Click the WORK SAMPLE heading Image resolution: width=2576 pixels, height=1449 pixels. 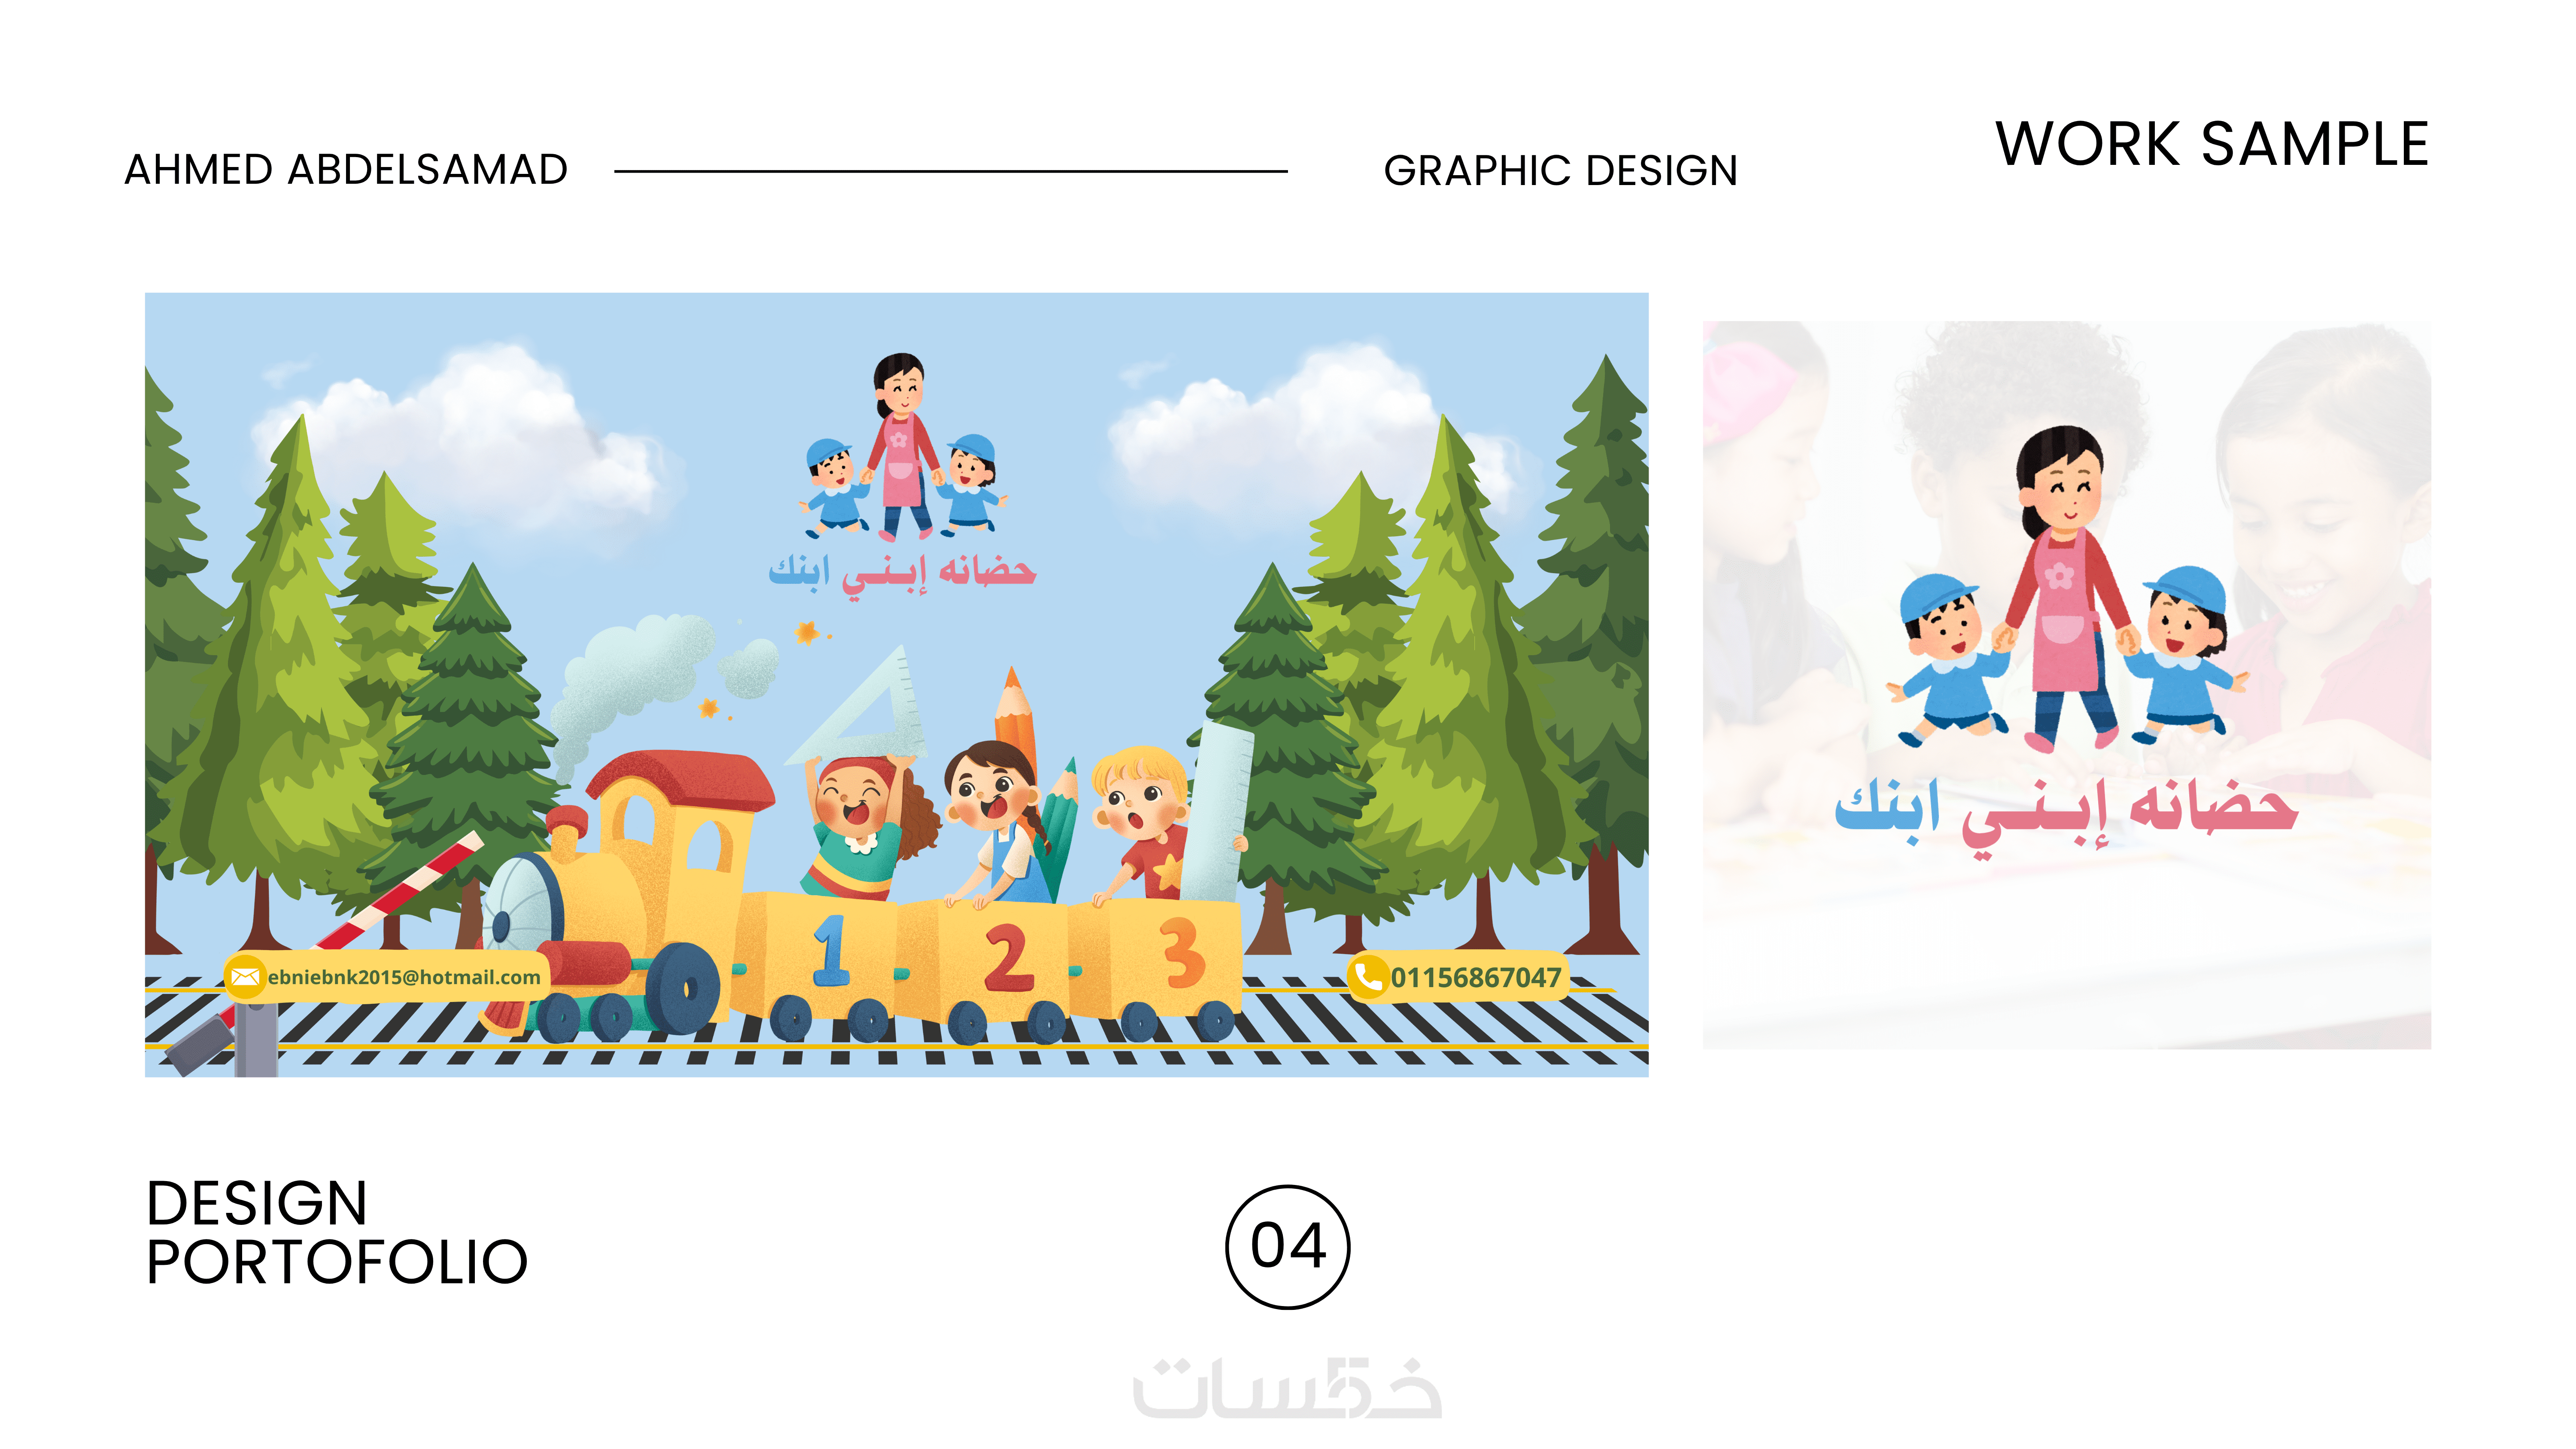(x=2212, y=144)
